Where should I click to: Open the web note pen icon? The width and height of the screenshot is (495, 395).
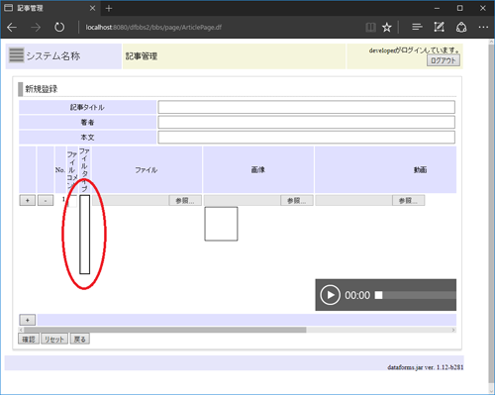[439, 27]
